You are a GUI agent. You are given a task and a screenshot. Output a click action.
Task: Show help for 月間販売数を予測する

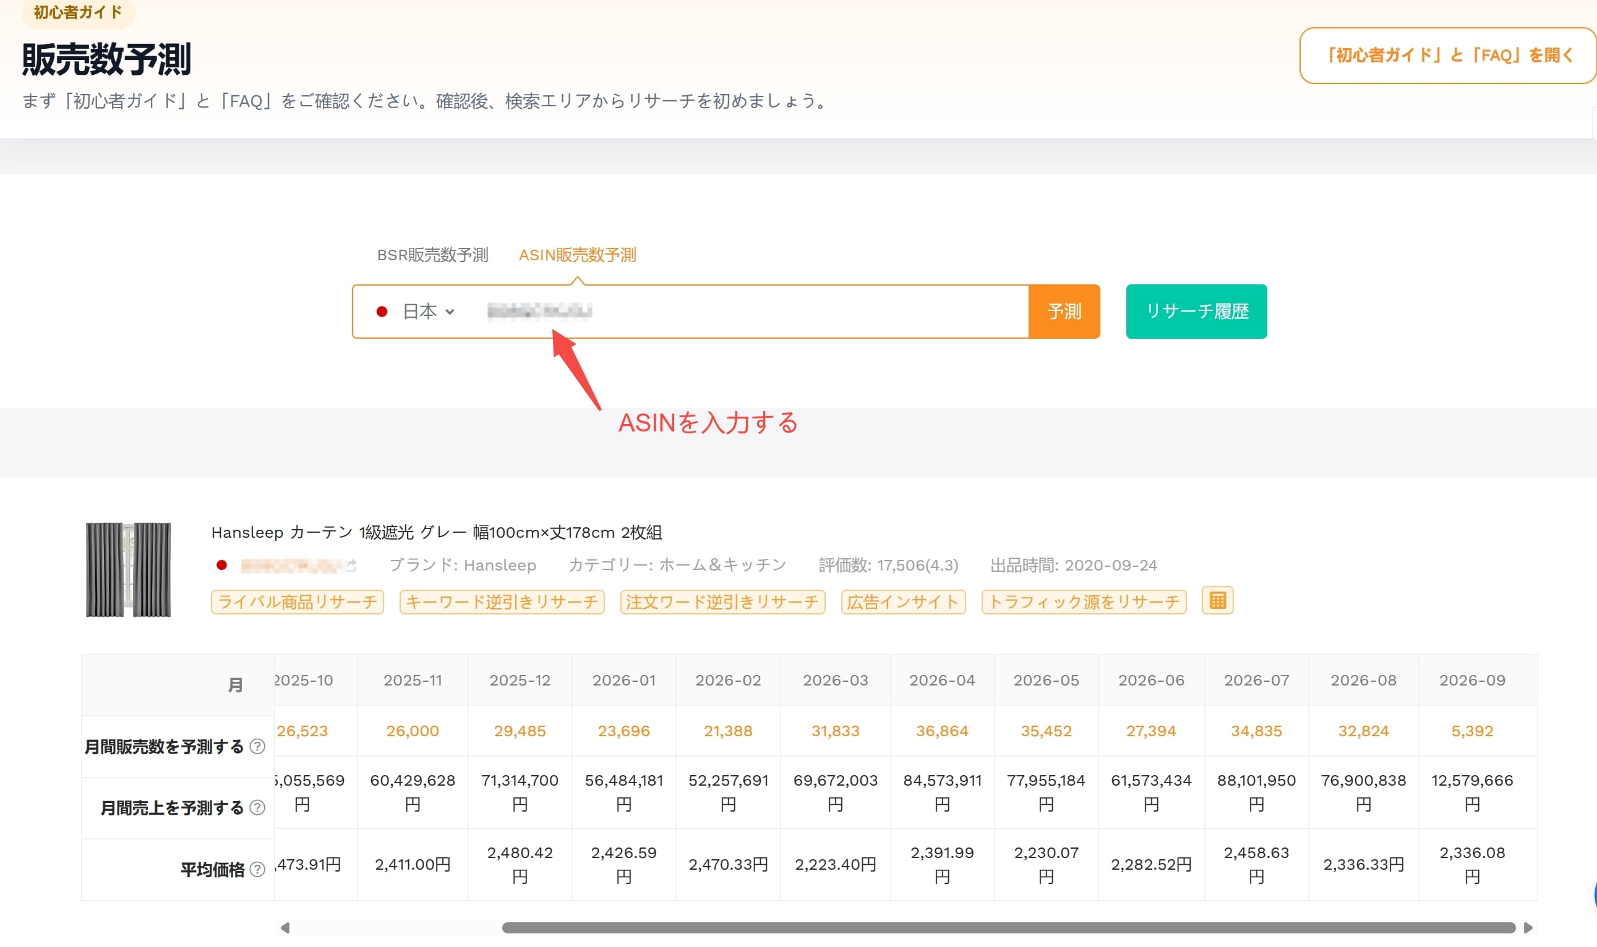257,746
